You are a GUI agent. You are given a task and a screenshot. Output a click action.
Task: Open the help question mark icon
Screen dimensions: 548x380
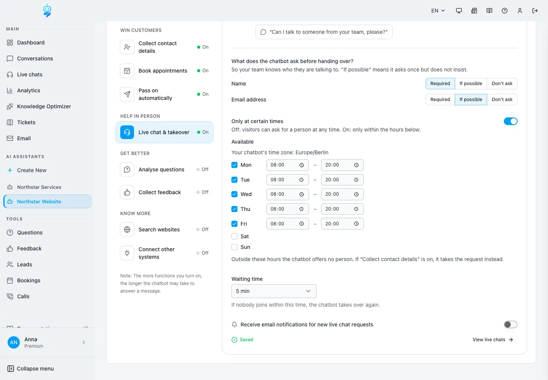[x=505, y=11]
